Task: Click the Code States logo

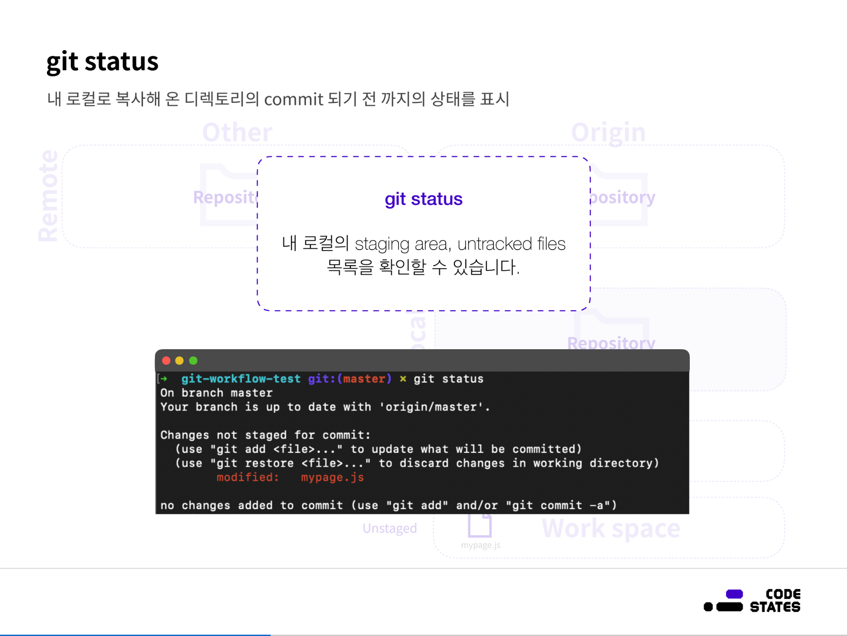Action: pyautogui.click(x=753, y=600)
